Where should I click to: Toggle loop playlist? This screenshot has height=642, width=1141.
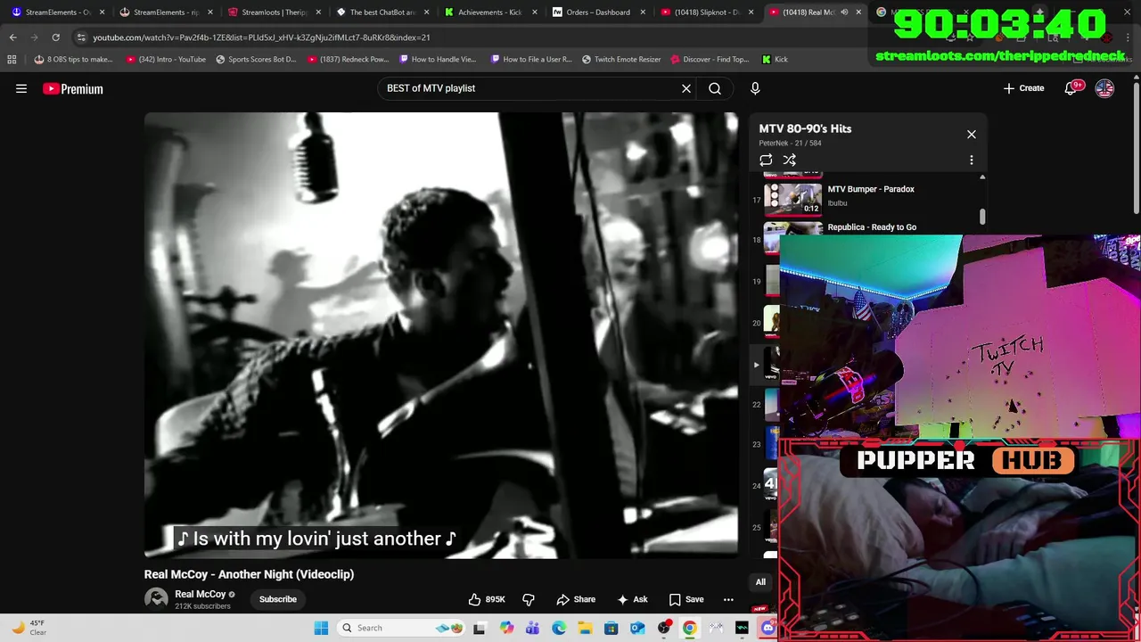pyautogui.click(x=766, y=160)
